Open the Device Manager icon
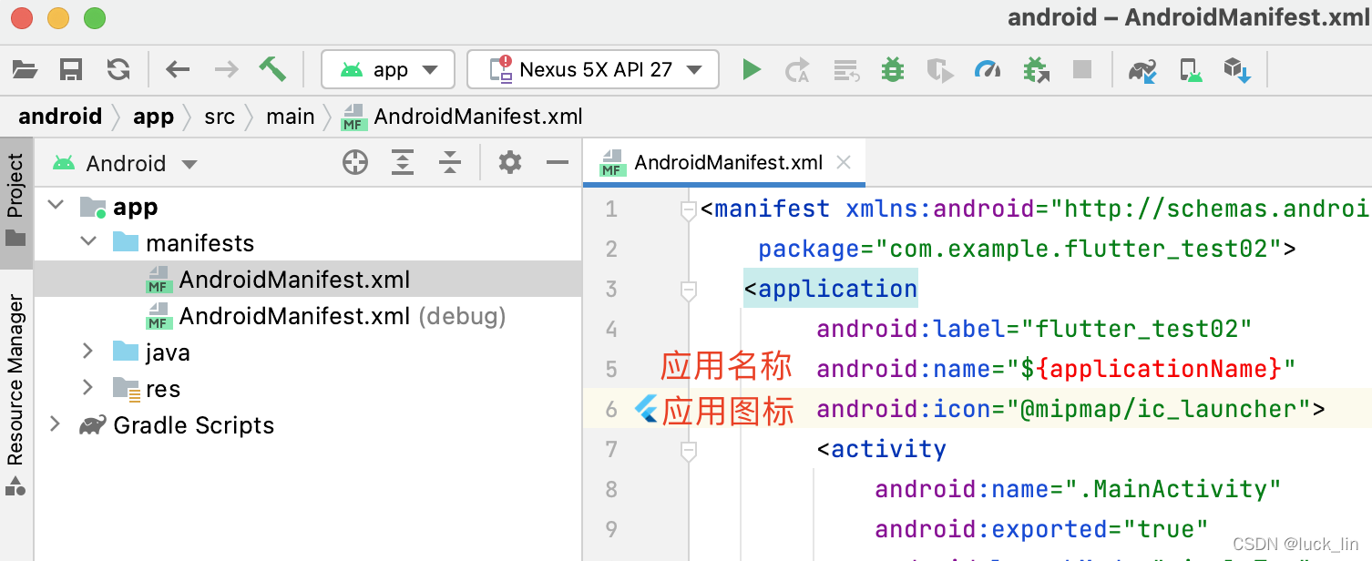The width and height of the screenshot is (1372, 561). 1190,70
